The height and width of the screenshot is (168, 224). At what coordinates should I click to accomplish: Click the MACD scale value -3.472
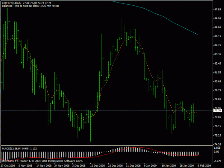click(x=218, y=161)
